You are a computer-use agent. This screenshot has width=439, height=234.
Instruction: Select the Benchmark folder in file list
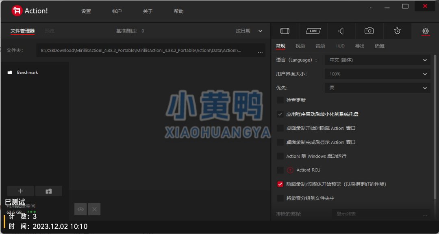(27, 72)
